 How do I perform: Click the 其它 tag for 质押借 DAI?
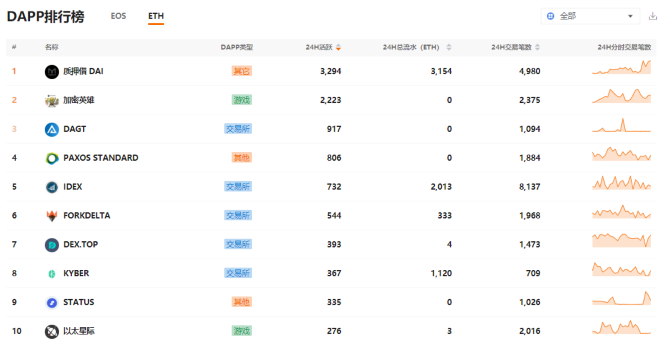241,71
